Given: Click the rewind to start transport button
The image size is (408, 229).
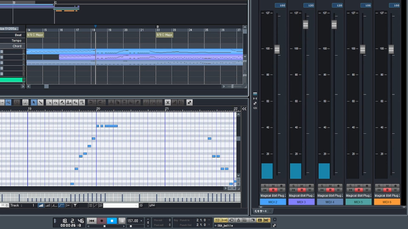Looking at the screenshot, I should [x=92, y=221].
